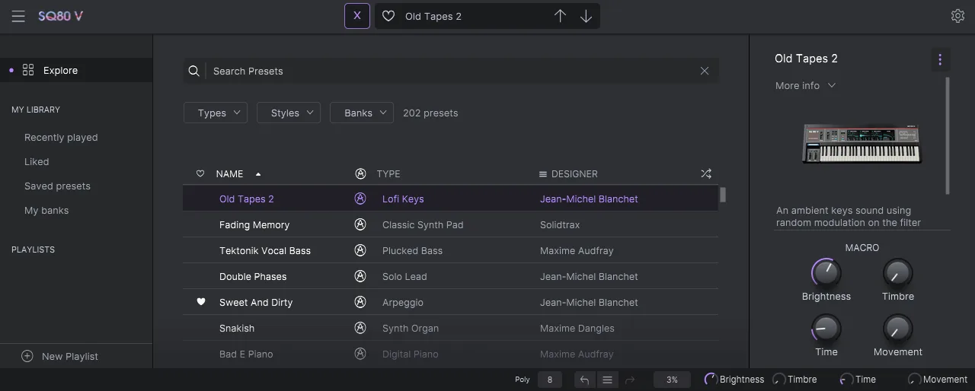975x391 pixels.
Task: Open the settings gear panel
Action: 957,16
